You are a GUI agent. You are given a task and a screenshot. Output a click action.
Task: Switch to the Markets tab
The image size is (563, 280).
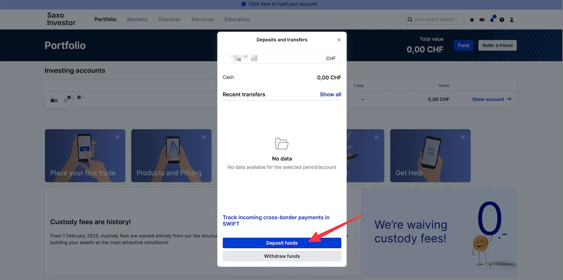tap(137, 19)
